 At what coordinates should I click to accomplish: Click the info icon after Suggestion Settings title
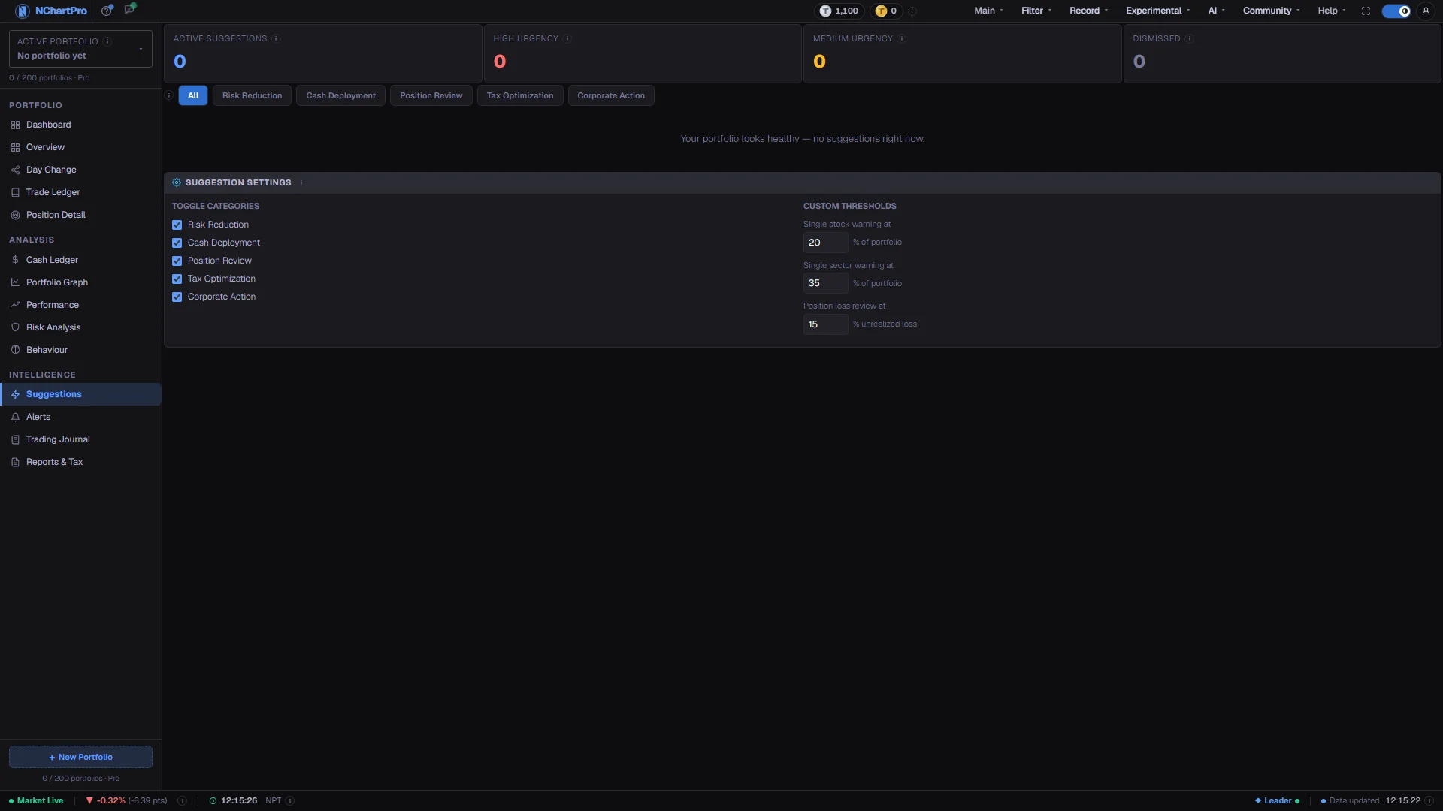tap(301, 182)
